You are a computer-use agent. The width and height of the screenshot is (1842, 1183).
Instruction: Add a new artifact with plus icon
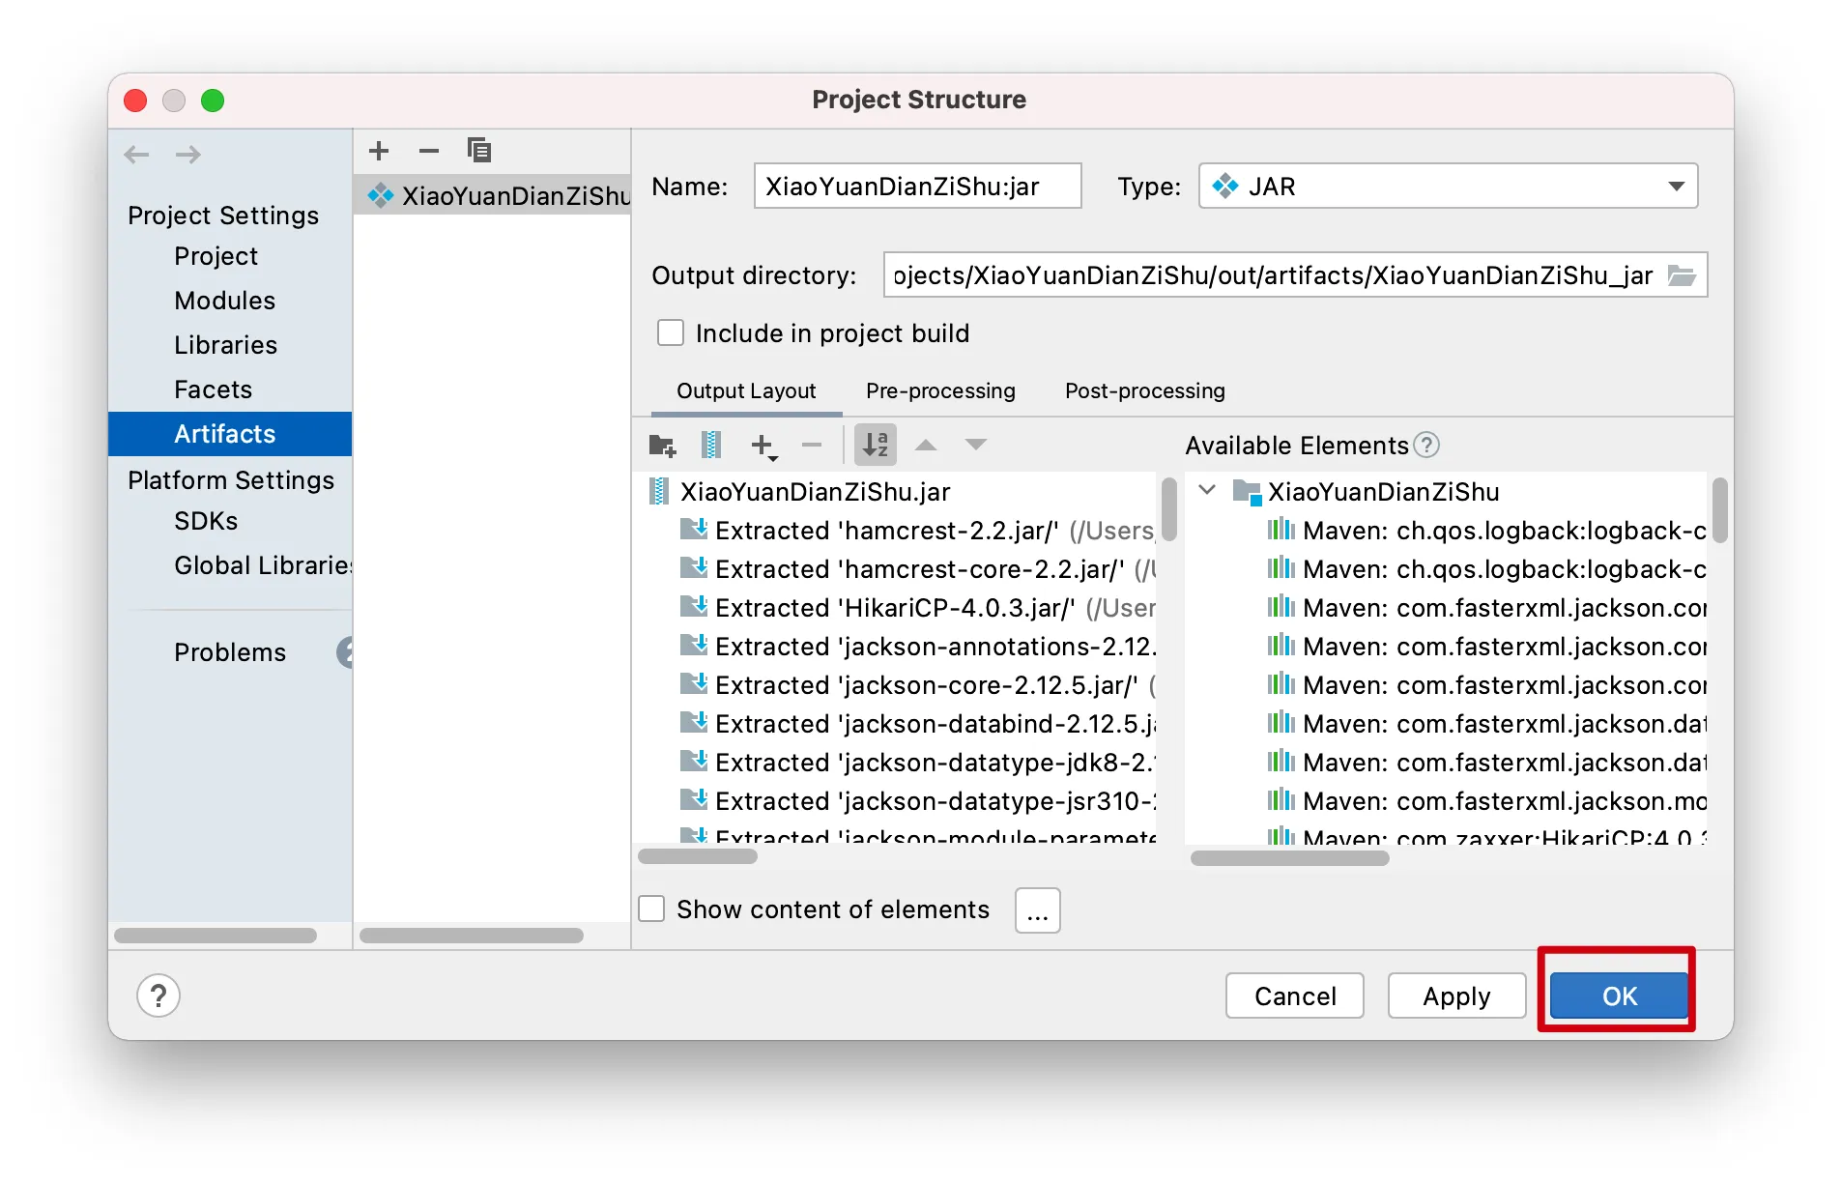pos(379,151)
